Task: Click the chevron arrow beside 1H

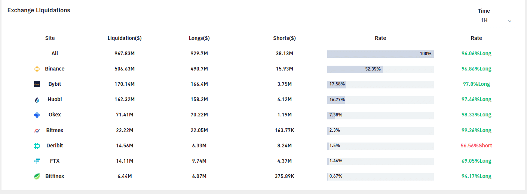Action: click(509, 21)
